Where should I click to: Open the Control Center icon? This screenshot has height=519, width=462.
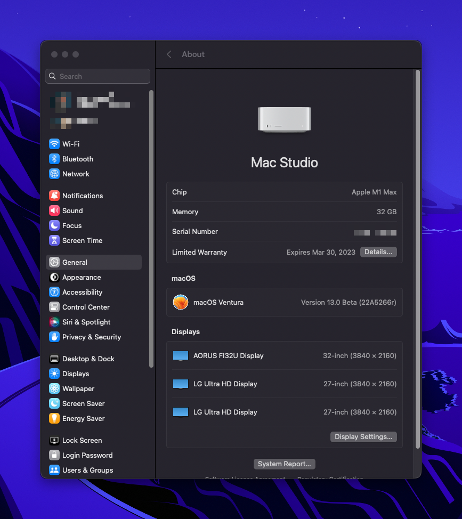point(54,307)
